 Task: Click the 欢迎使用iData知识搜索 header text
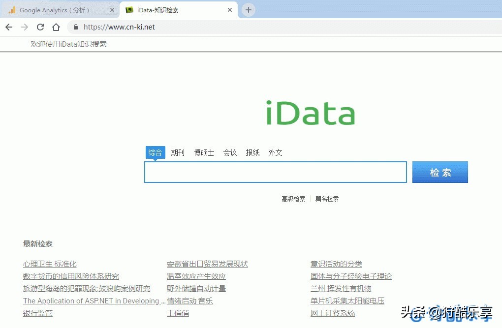point(68,44)
